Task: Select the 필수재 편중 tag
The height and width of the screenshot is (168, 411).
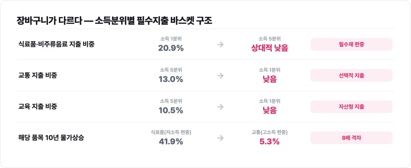Action: (x=351, y=44)
